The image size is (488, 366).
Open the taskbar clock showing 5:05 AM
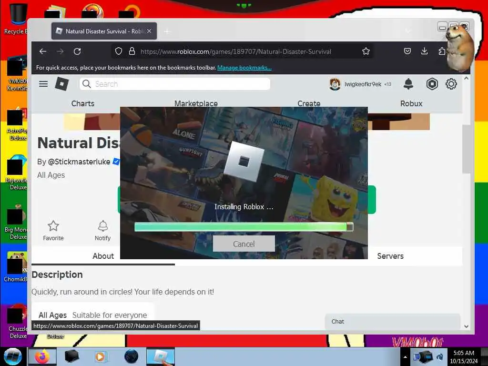(463, 357)
